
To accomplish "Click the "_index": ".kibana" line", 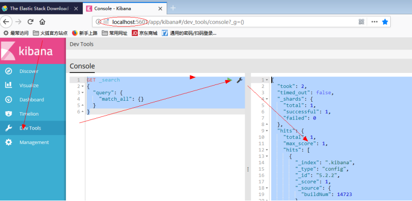I will [x=325, y=163].
